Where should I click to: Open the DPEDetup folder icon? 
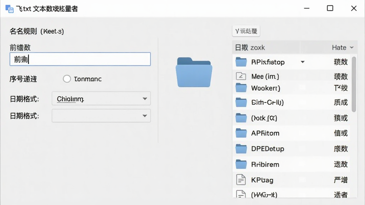point(241,149)
